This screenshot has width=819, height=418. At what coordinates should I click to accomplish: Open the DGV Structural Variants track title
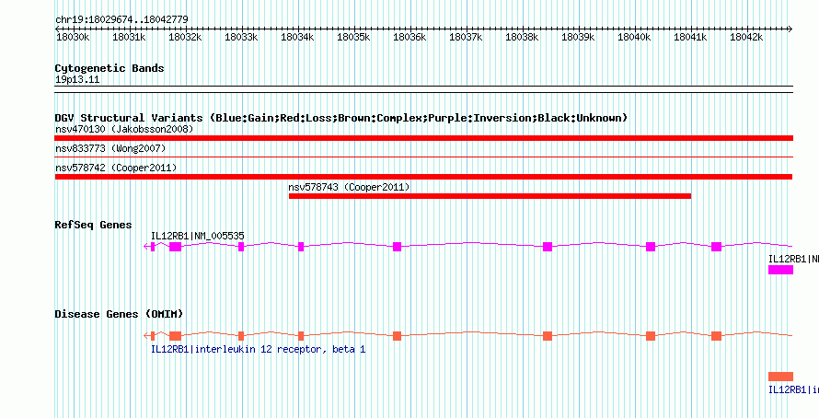pos(341,118)
